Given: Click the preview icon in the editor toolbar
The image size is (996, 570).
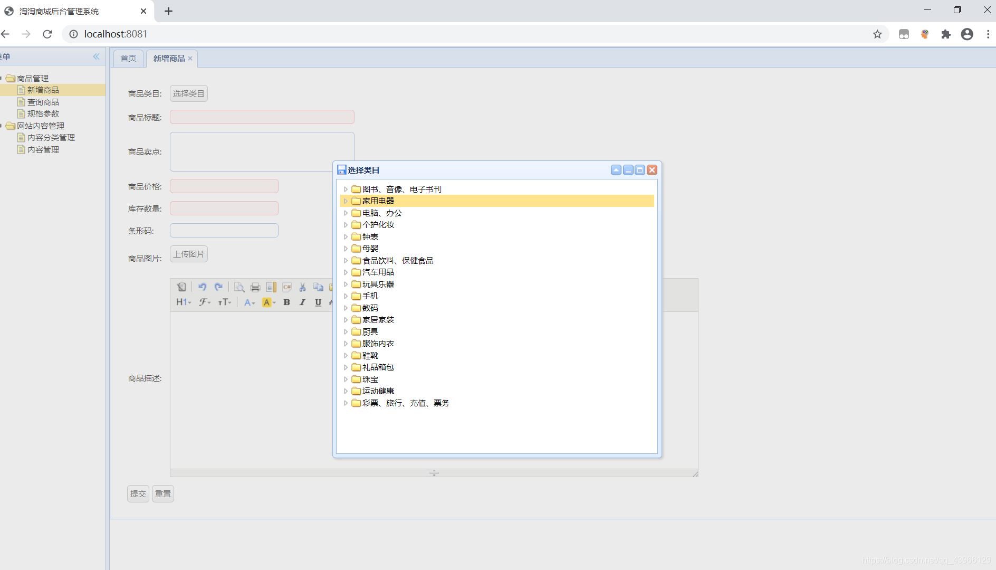Looking at the screenshot, I should click(x=239, y=287).
